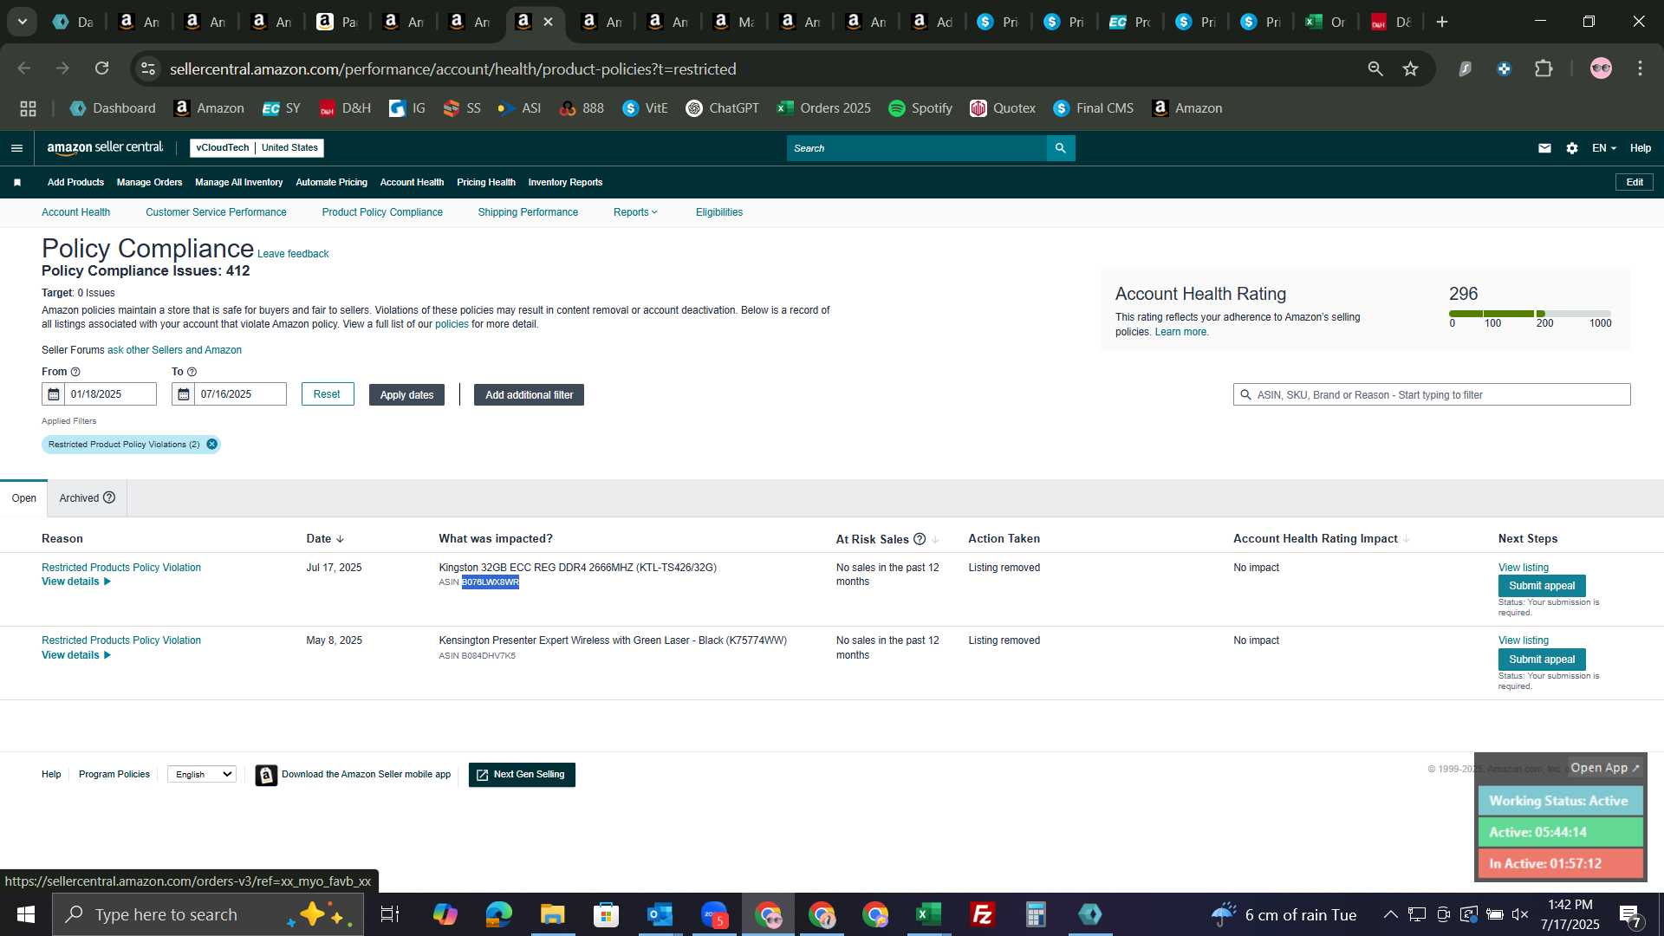
Task: Click the Account Health Rating progress bar
Action: [x=1530, y=314]
